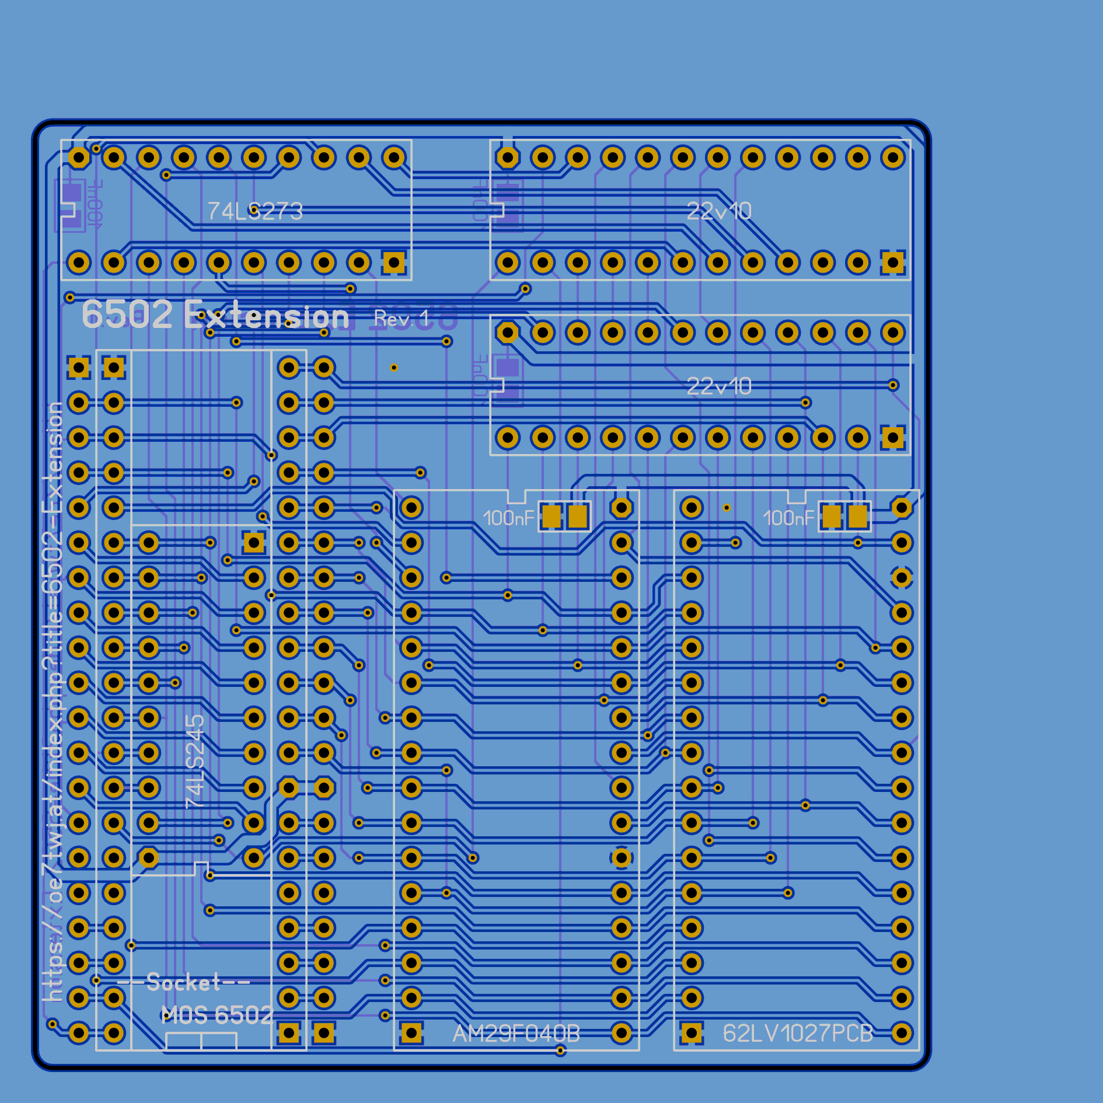Select the square pin-1 pad of upper 22v10
The width and height of the screenshot is (1103, 1103).
tap(893, 263)
